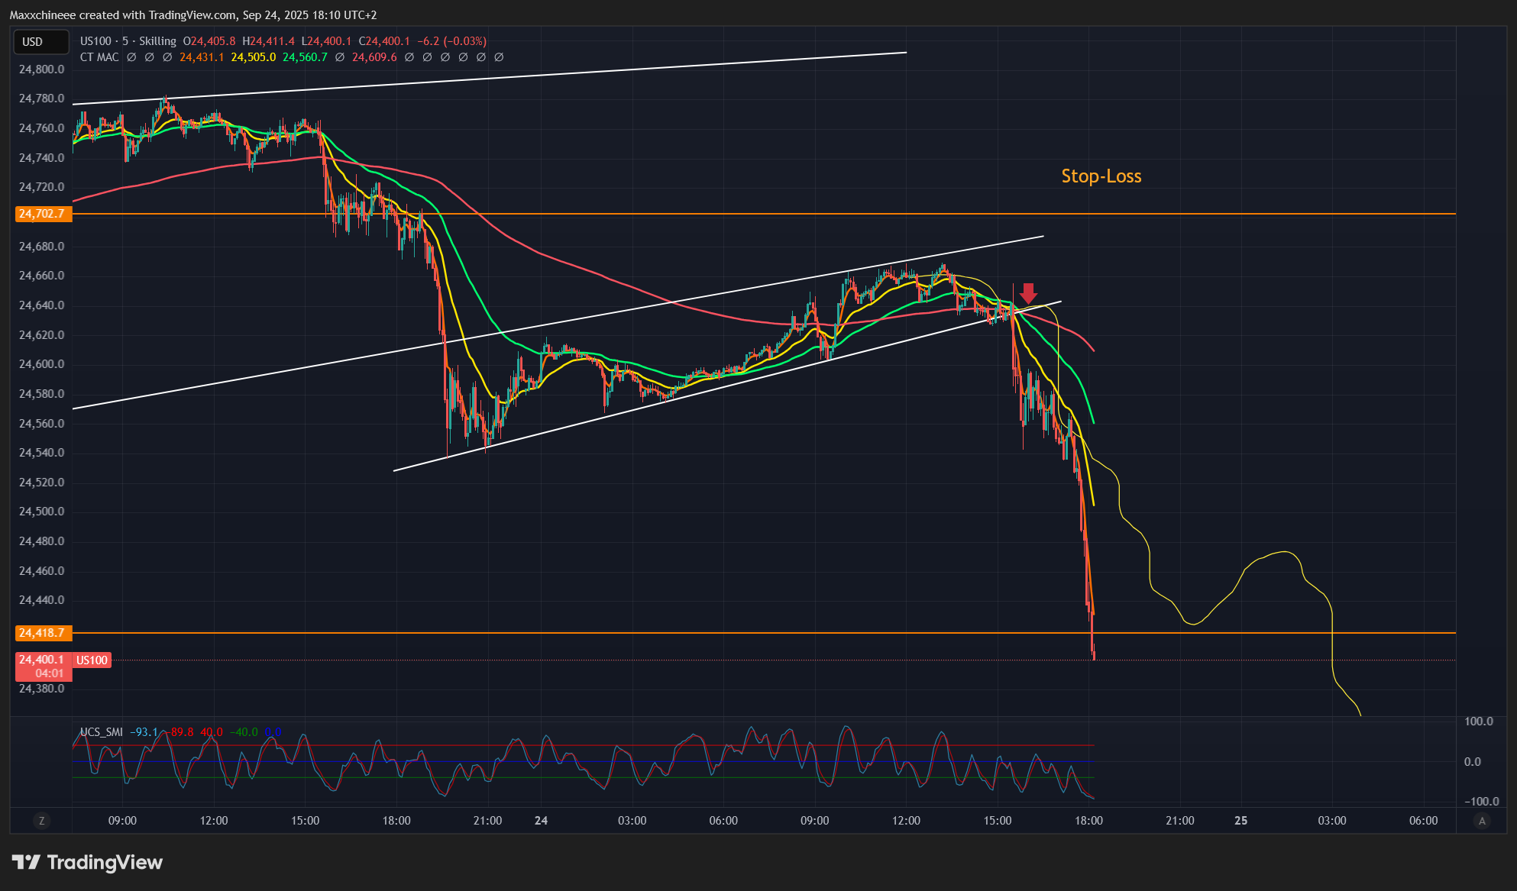Click the 24,702.7 stop-loss price label
This screenshot has height=891, width=1517.
(x=44, y=214)
